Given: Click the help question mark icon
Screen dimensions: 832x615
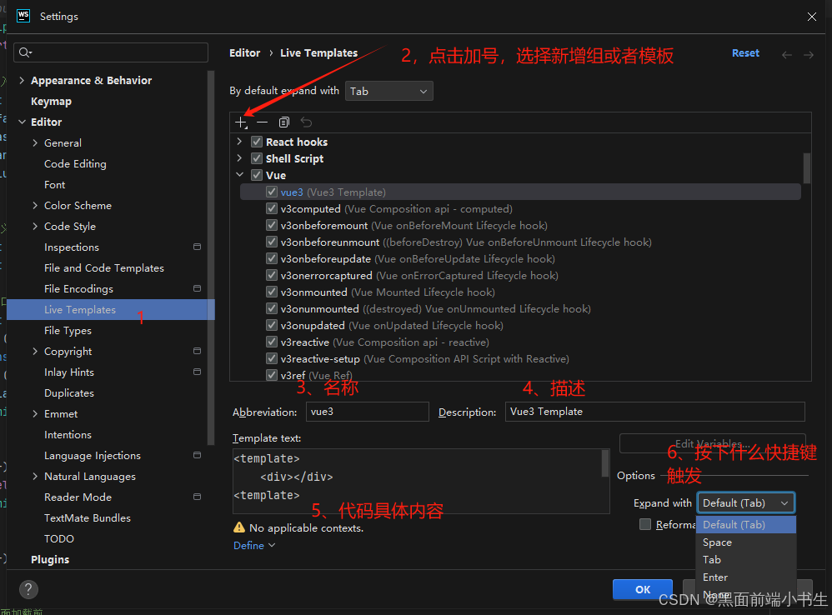Looking at the screenshot, I should pyautogui.click(x=28, y=589).
